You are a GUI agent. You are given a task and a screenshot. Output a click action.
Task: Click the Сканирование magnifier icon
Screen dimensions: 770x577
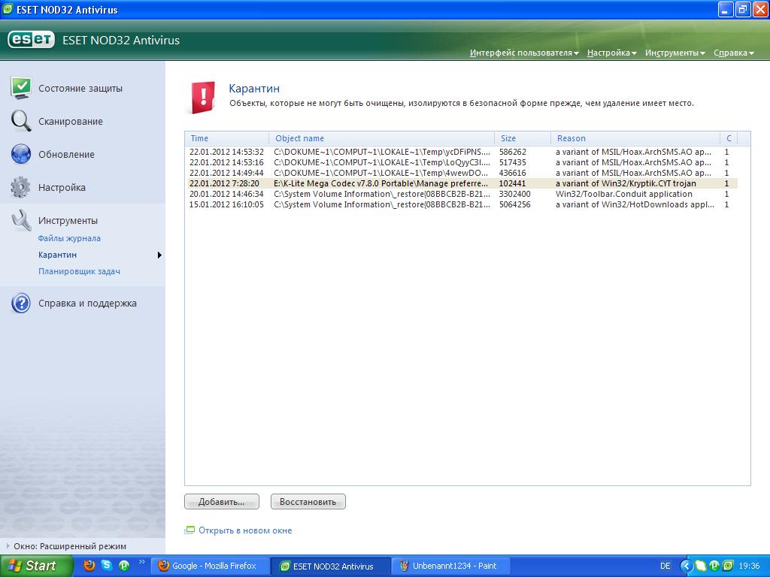pos(21,121)
